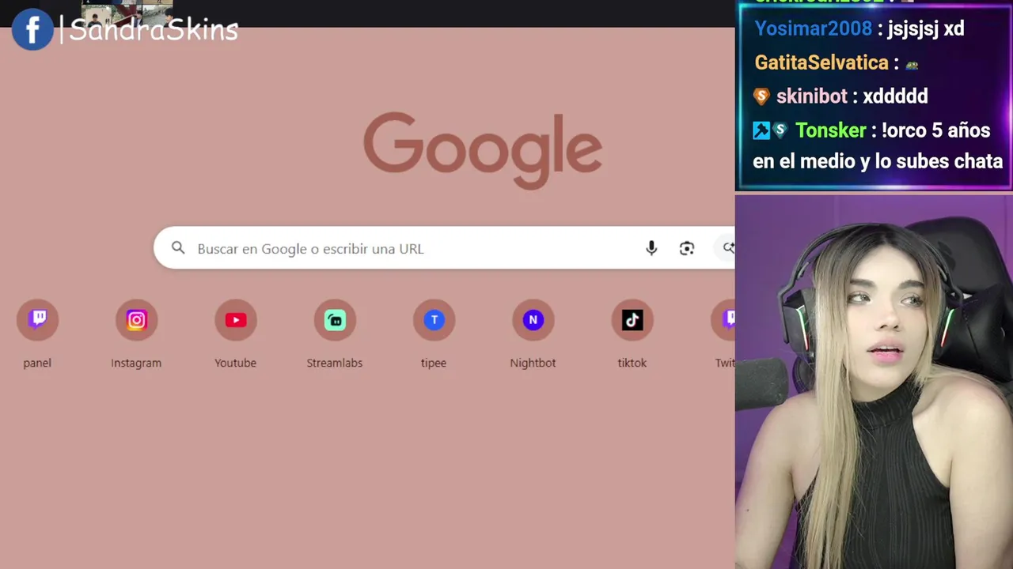This screenshot has height=569, width=1013.
Task: Launch the Youtube shortcut
Action: (235, 320)
